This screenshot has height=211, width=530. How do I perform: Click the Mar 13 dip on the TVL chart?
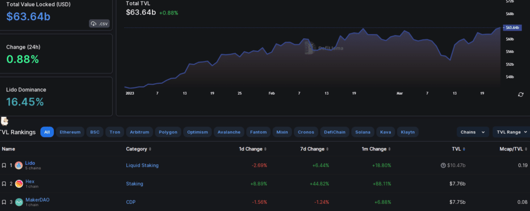449,60
